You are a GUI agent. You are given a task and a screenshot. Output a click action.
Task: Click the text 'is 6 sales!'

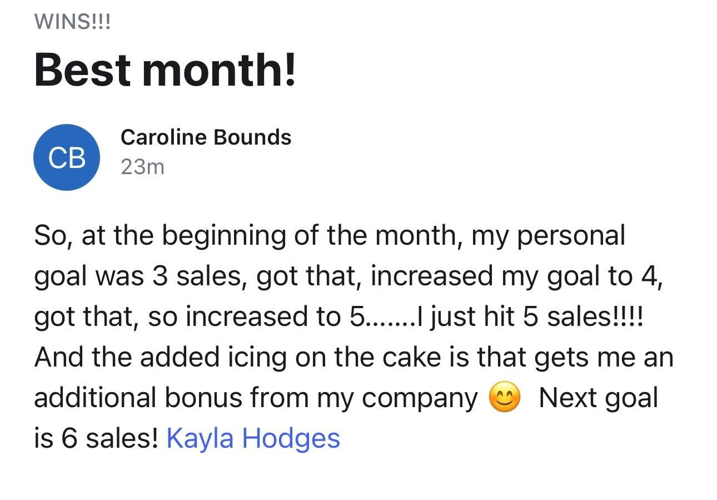96,438
